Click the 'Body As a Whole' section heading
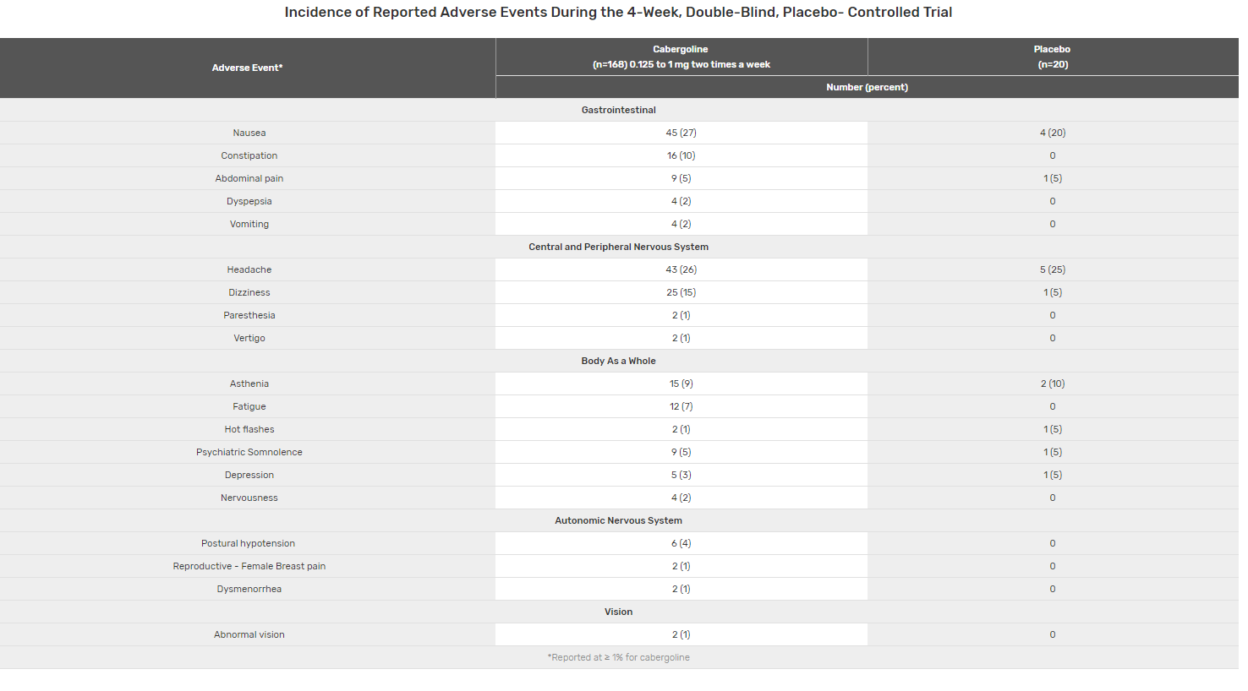 (619, 361)
